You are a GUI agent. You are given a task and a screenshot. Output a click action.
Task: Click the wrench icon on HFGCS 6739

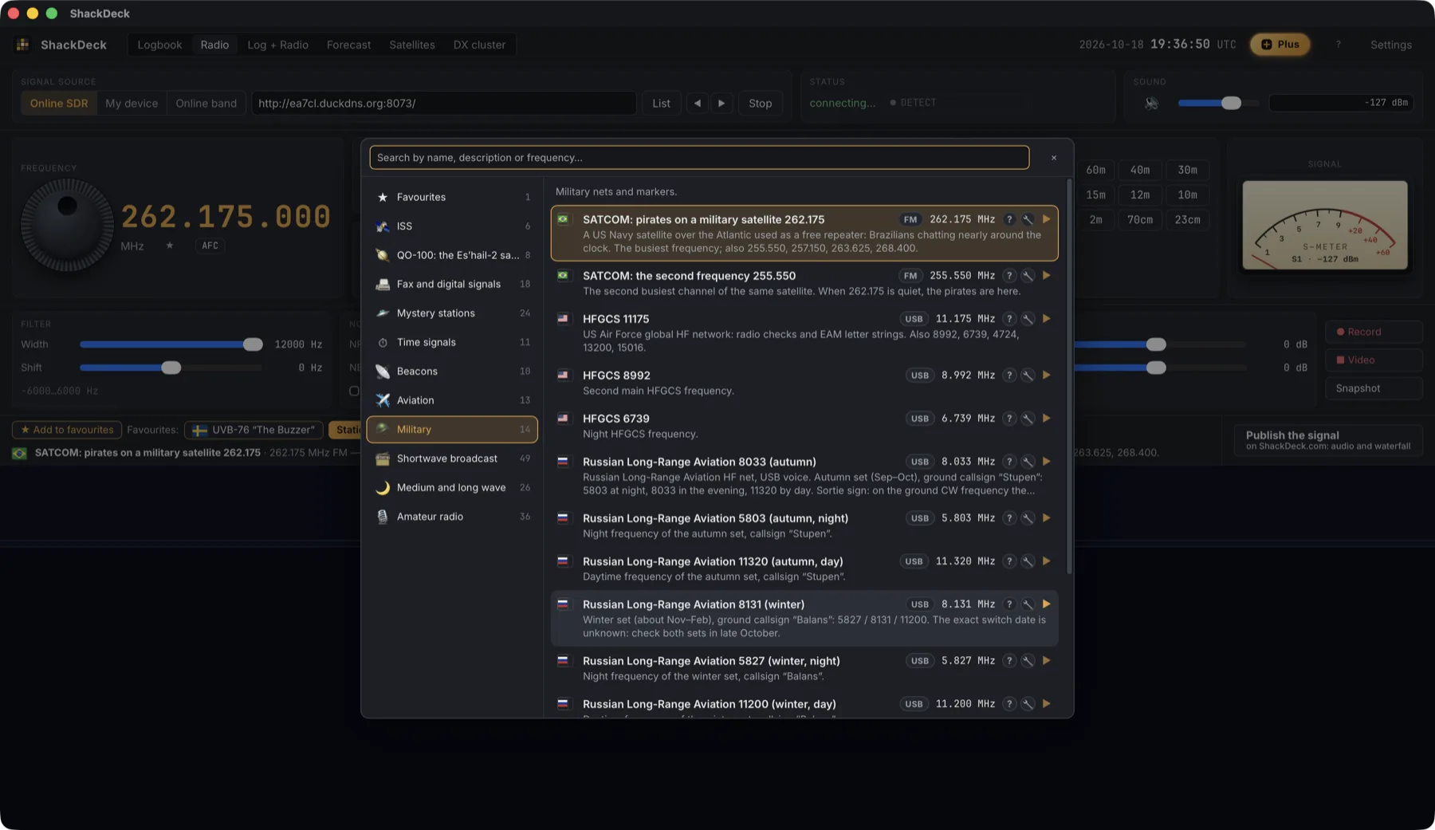pyautogui.click(x=1028, y=419)
